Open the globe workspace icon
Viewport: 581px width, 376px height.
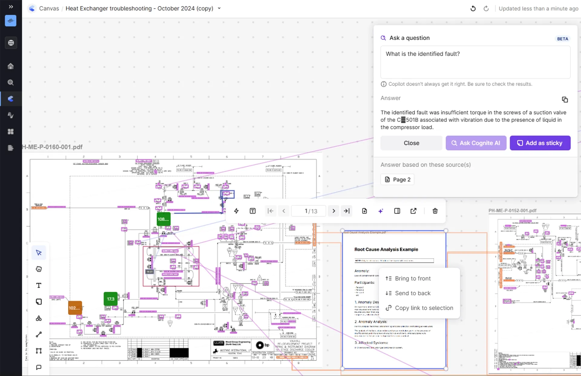[x=11, y=43]
